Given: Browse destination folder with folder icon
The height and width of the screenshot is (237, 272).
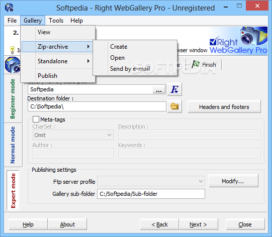Looking at the screenshot, I should click(x=174, y=106).
